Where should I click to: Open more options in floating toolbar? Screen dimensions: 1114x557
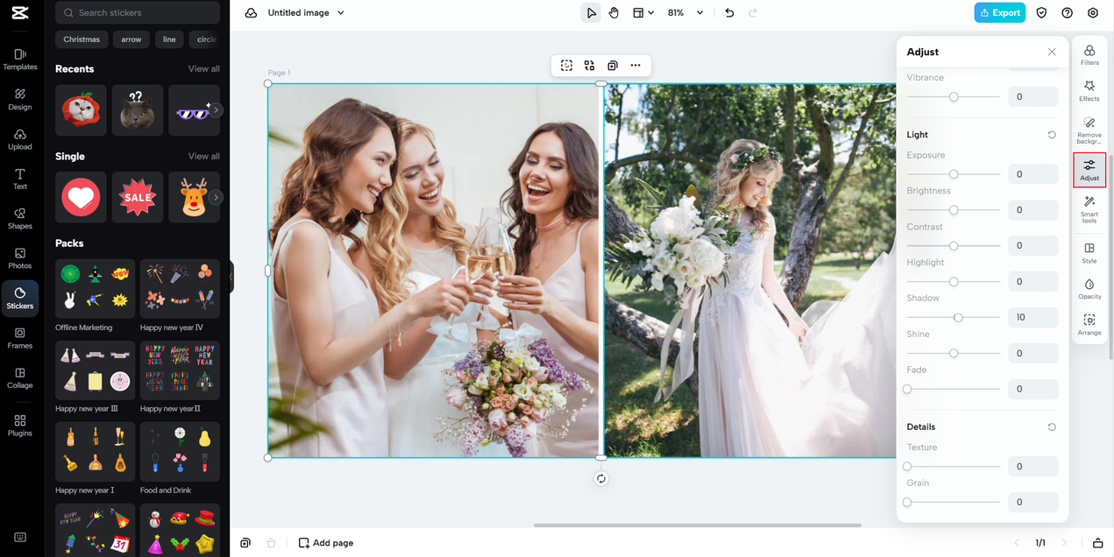click(x=635, y=66)
